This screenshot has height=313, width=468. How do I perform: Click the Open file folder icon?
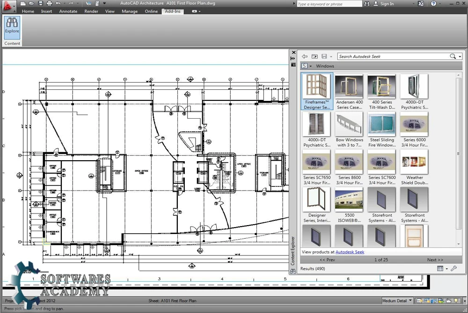pos(32,4)
